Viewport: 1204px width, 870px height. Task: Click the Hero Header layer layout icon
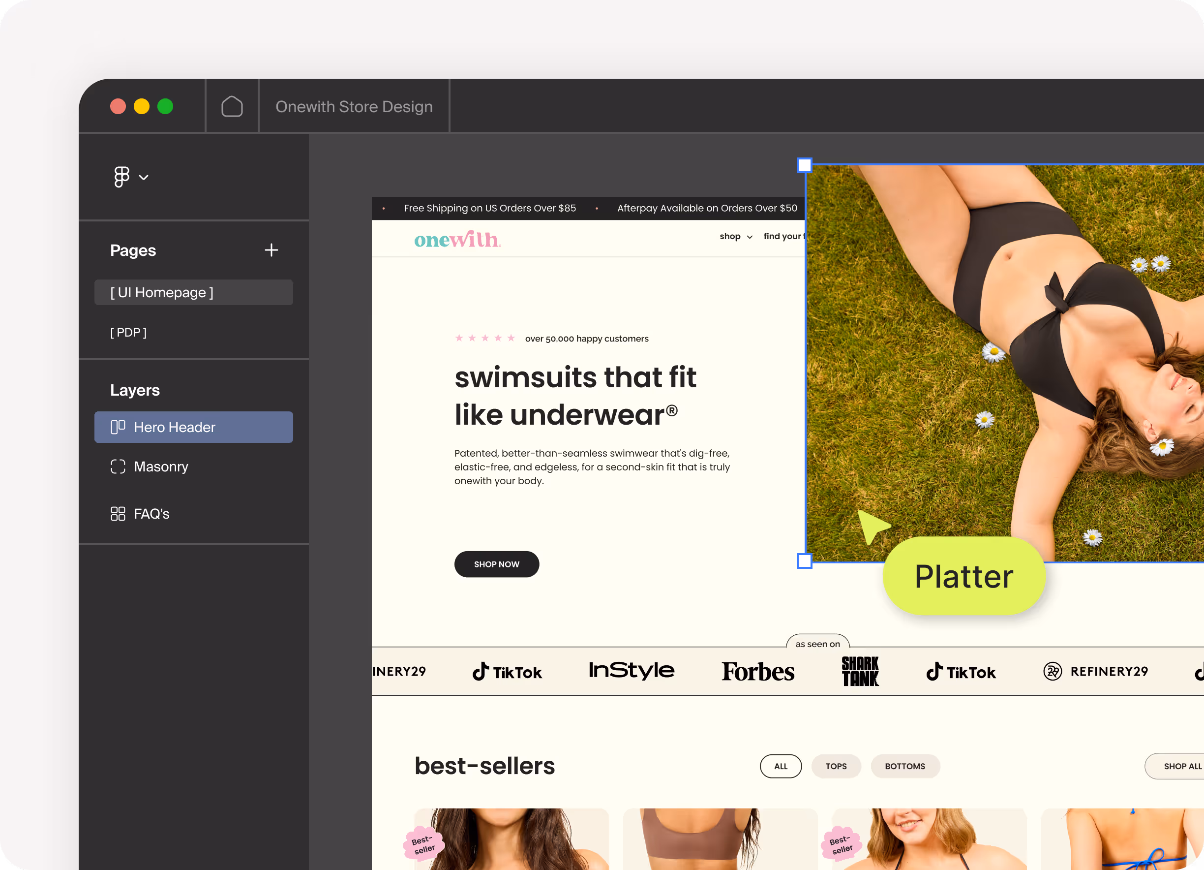(118, 427)
